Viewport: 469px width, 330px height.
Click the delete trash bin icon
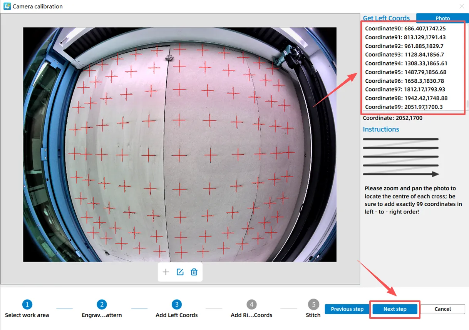(194, 272)
